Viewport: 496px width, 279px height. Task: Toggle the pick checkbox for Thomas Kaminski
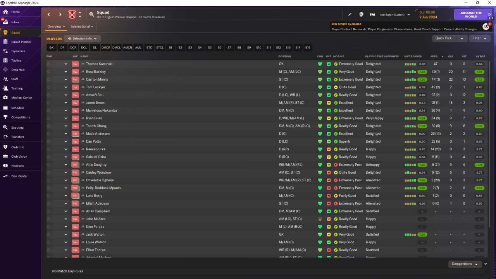[x=49, y=64]
